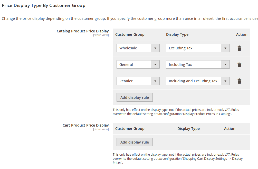Collapse Price Display Type By Customer Group section
This screenshot has height=169, width=258.
[x=44, y=5]
